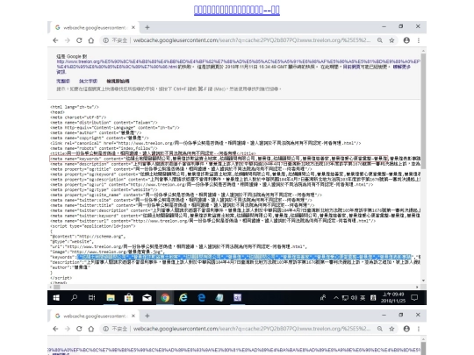Close the webcache tab in the HTML source window
This screenshot has height=355, width=474.
(133, 27)
